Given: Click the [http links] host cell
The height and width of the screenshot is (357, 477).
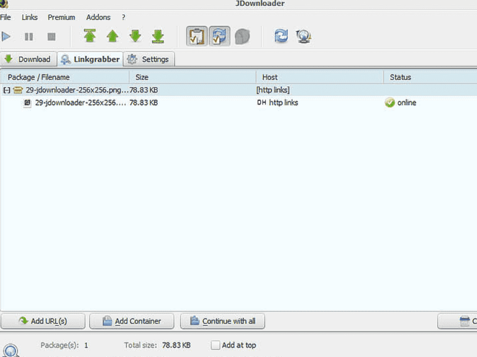Looking at the screenshot, I should (273, 90).
